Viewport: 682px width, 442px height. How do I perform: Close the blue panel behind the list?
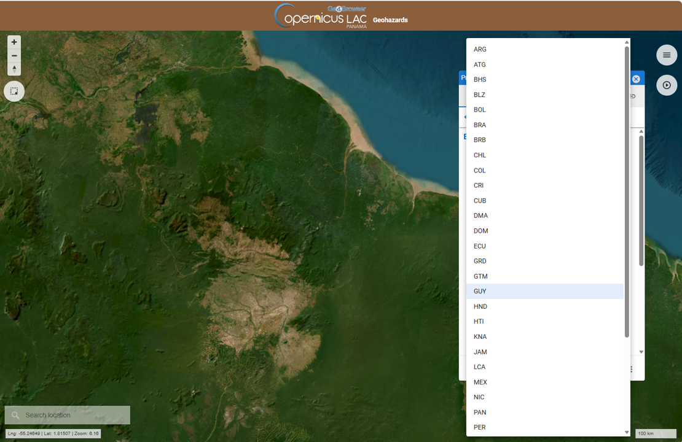(x=636, y=79)
